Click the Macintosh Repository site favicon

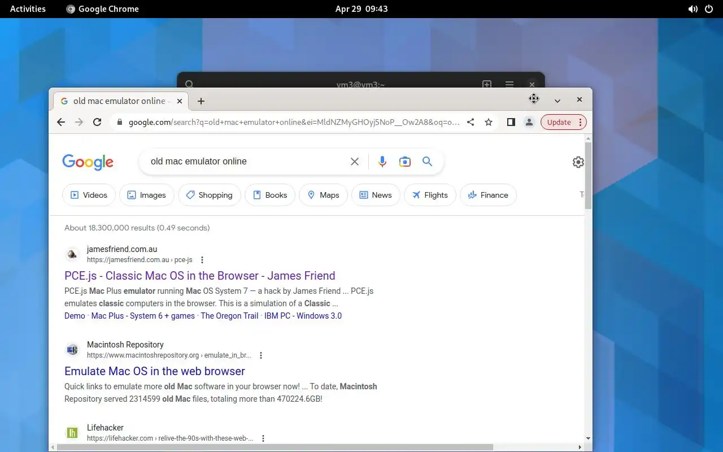pos(72,350)
